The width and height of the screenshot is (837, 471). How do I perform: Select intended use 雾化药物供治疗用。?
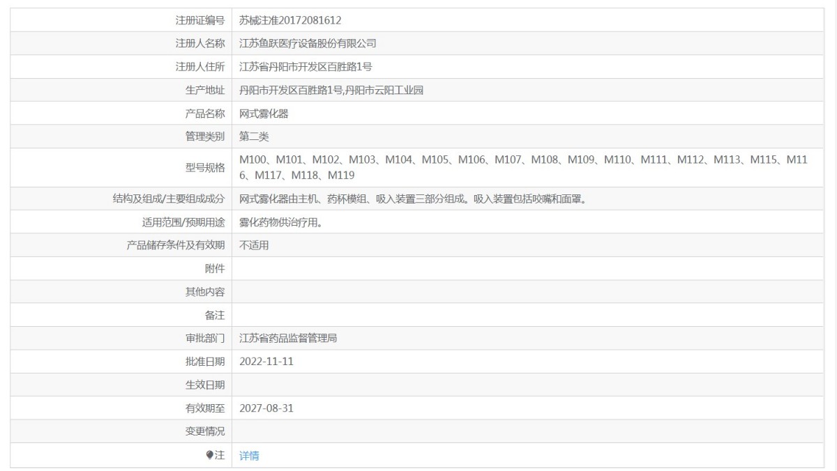(x=280, y=222)
